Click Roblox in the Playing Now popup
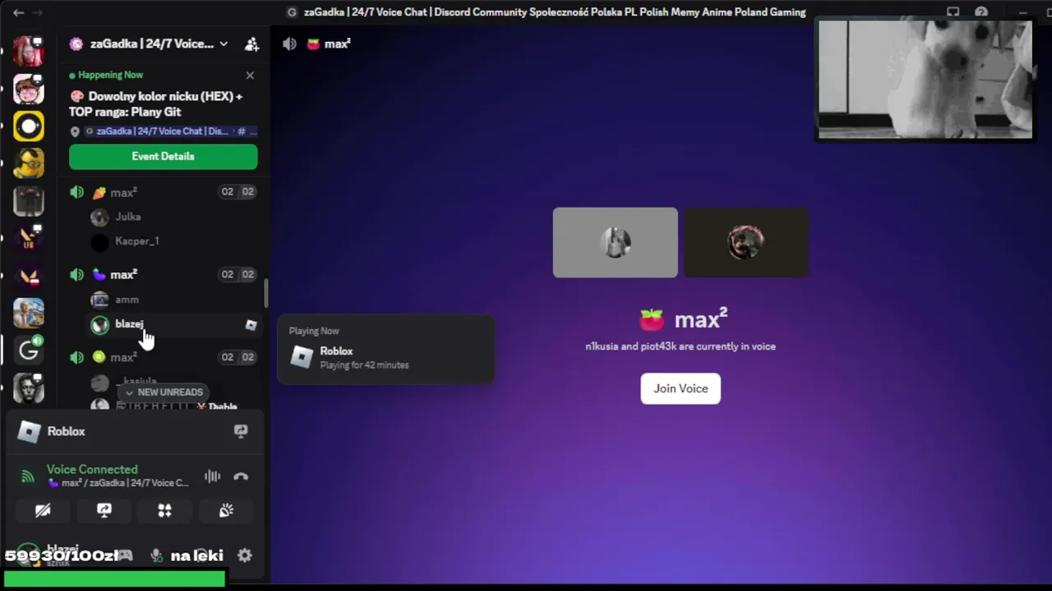The image size is (1052, 591). (336, 350)
